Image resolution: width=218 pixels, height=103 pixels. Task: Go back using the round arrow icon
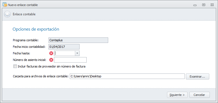7,14
